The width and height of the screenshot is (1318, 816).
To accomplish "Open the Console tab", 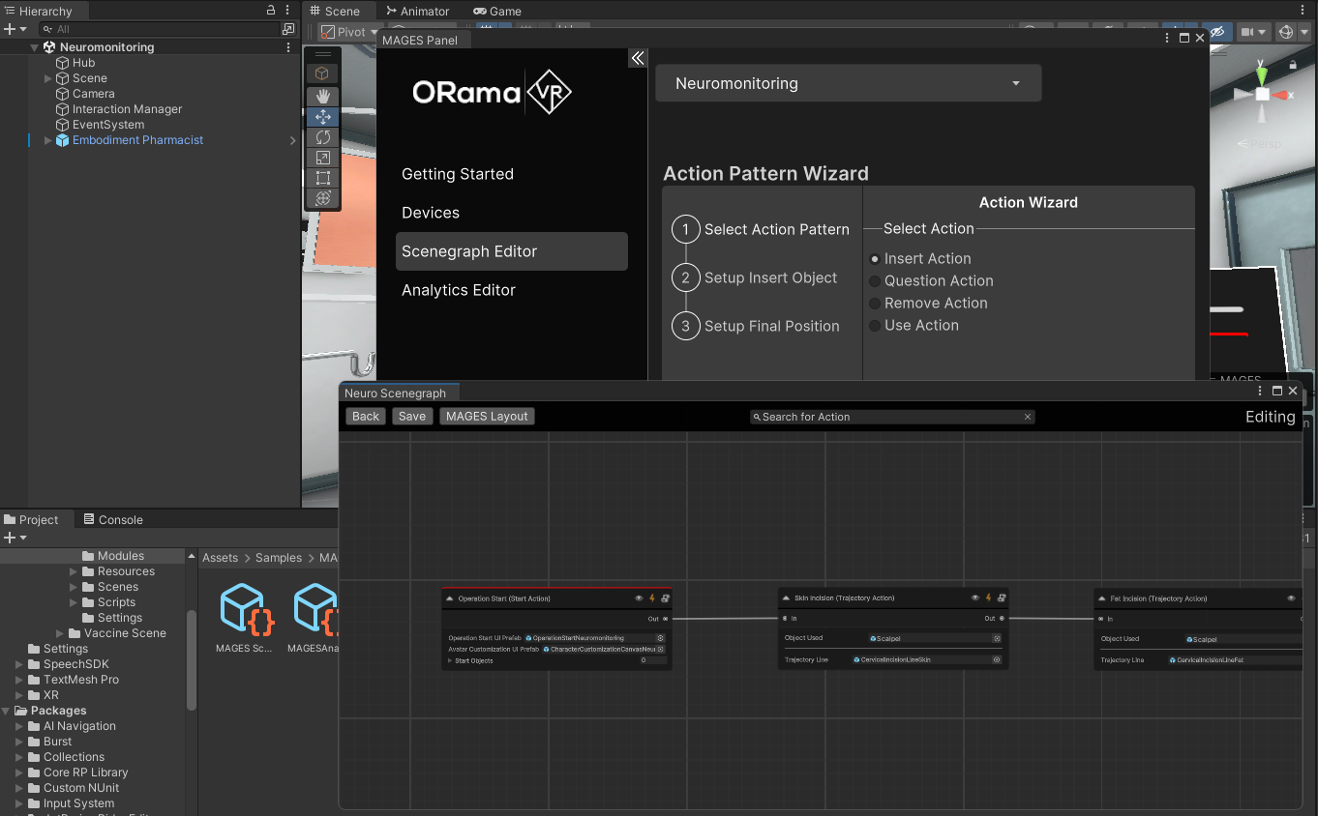I will 111,519.
